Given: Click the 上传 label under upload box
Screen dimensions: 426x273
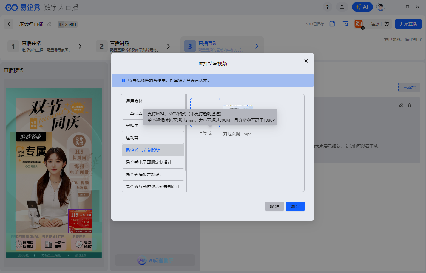Looking at the screenshot, I should pyautogui.click(x=202, y=133).
